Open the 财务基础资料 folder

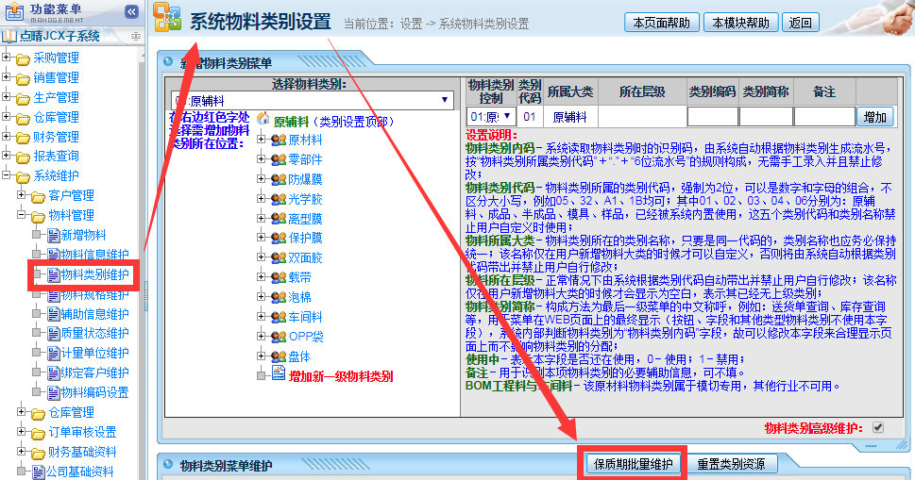tap(82, 452)
